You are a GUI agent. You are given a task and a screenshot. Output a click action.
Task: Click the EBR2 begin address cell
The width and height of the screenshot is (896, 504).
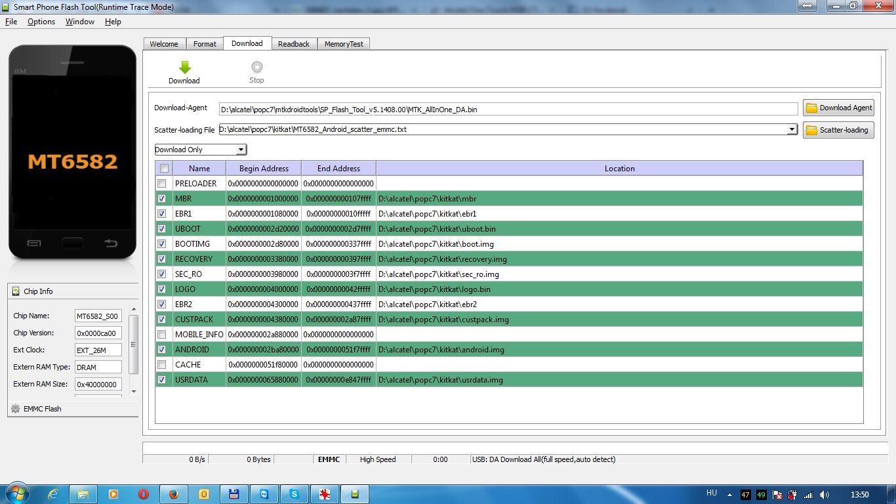pos(264,304)
